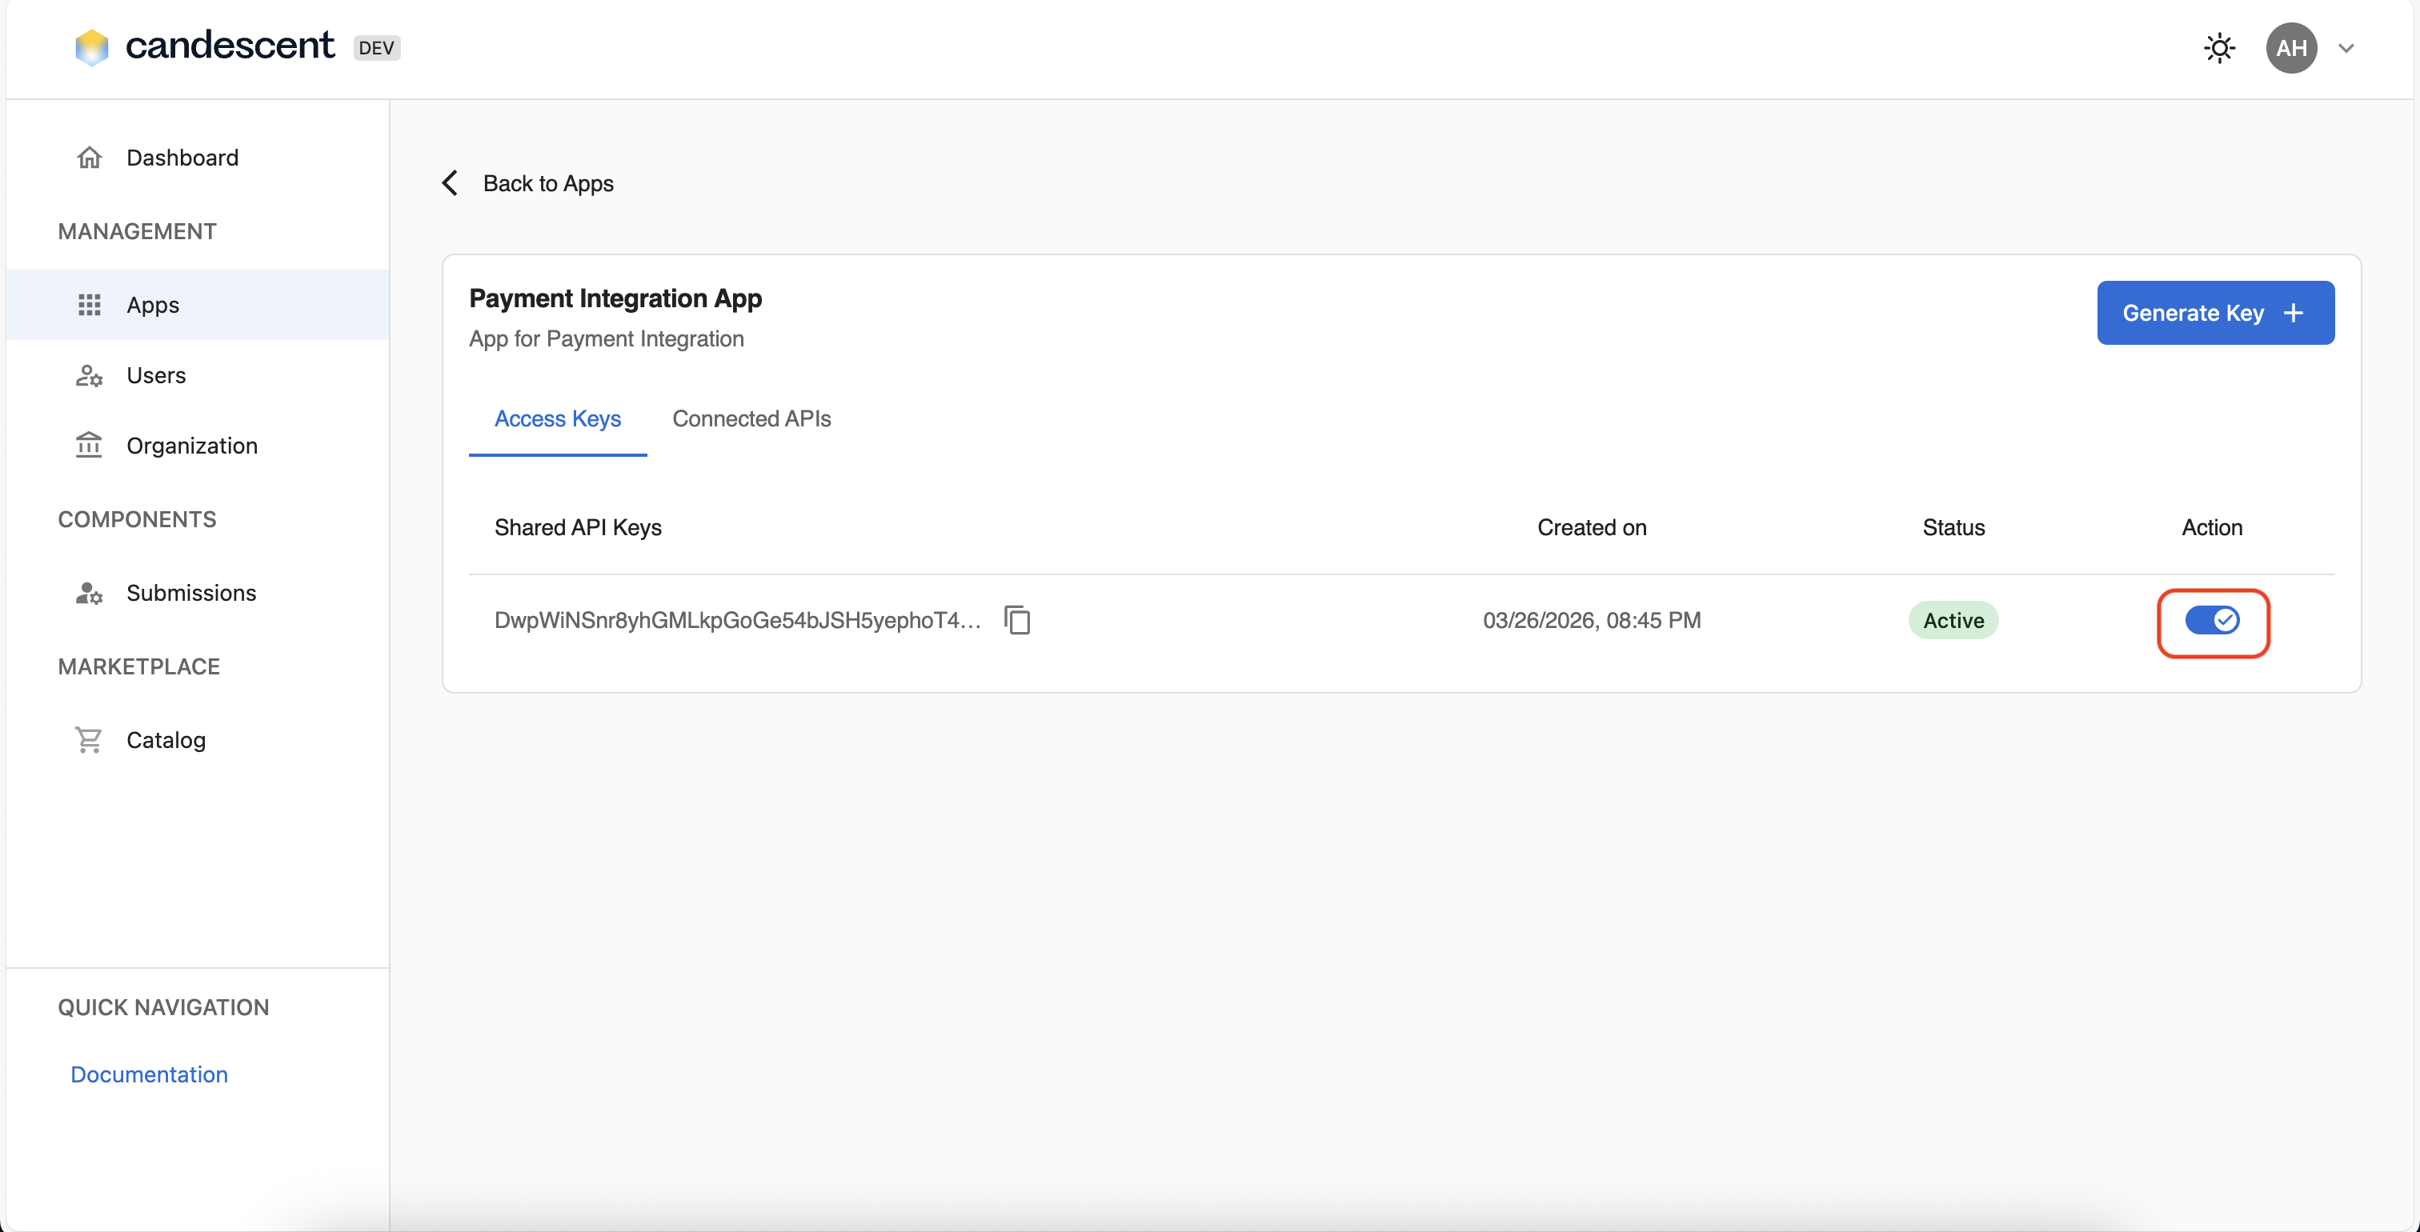
Task: Click the Generate Key button
Action: (x=2214, y=313)
